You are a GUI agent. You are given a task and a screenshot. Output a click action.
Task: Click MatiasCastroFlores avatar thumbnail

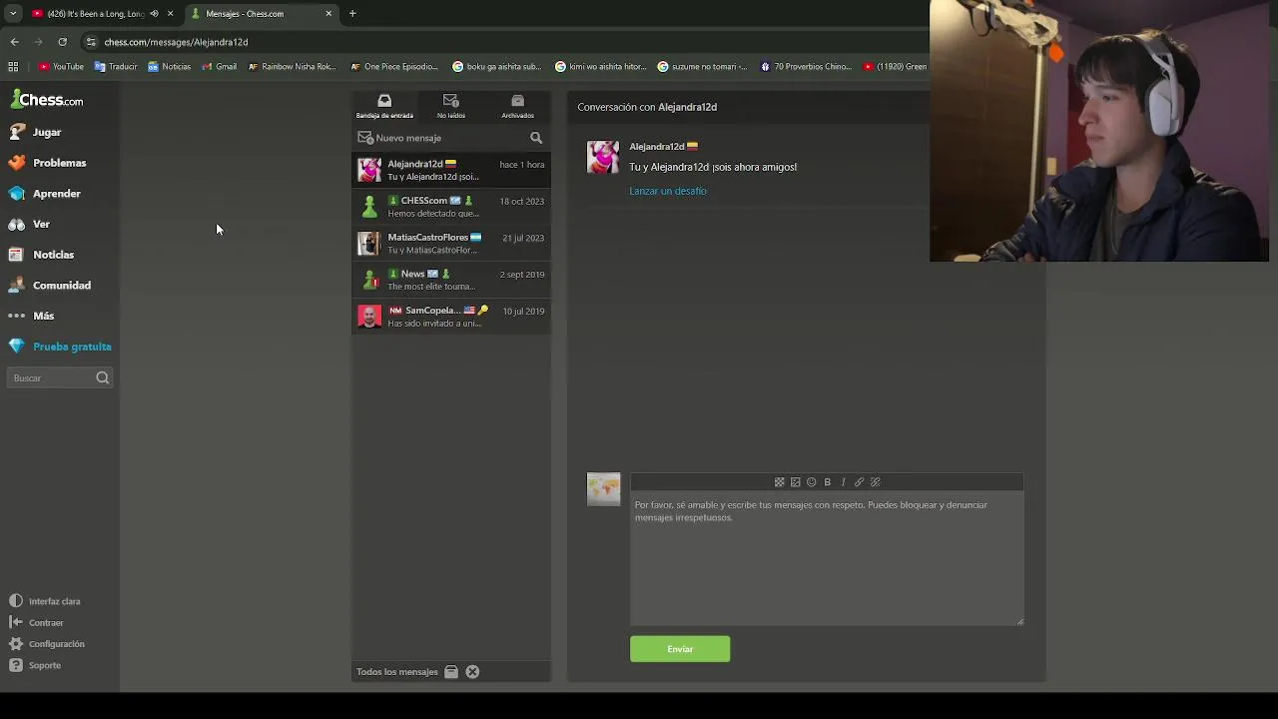pos(369,244)
